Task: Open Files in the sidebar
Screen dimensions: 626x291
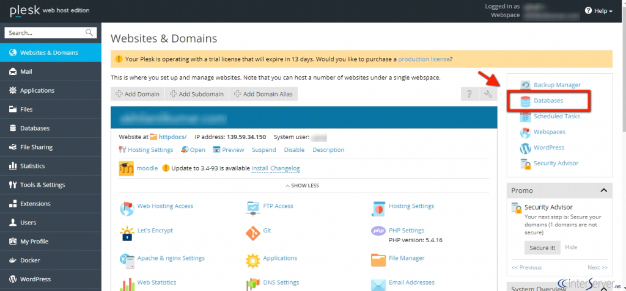Action: coord(51,109)
